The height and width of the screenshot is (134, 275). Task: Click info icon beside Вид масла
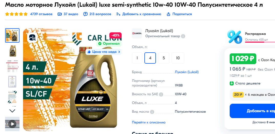(152, 112)
